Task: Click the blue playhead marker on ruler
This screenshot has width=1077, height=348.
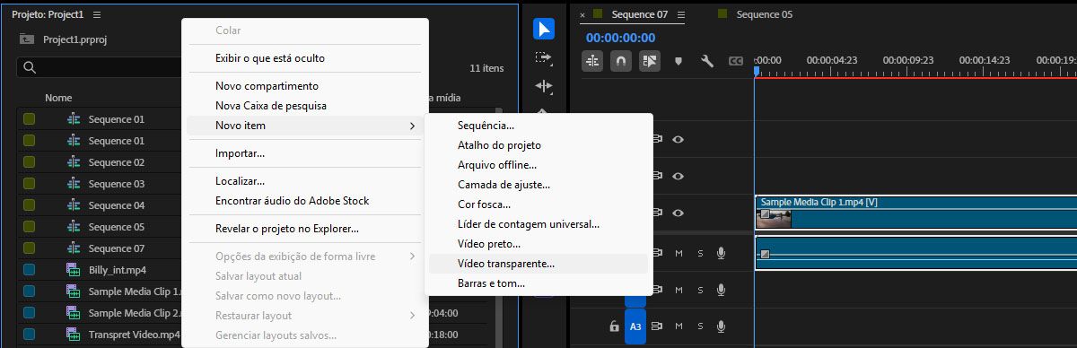Action: tap(757, 71)
